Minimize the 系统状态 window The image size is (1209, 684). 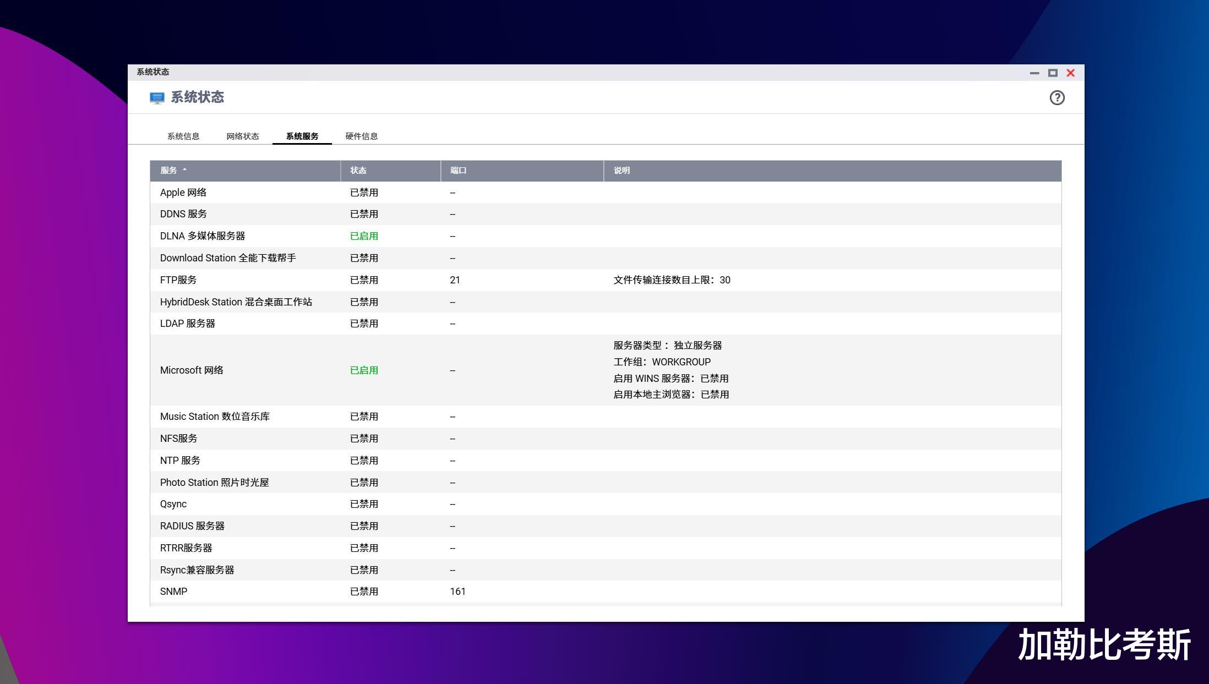click(1034, 73)
